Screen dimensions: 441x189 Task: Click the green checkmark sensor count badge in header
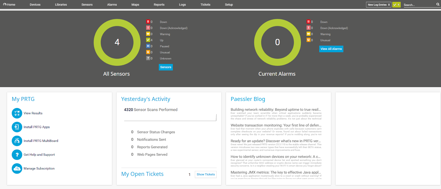[x=396, y=5]
